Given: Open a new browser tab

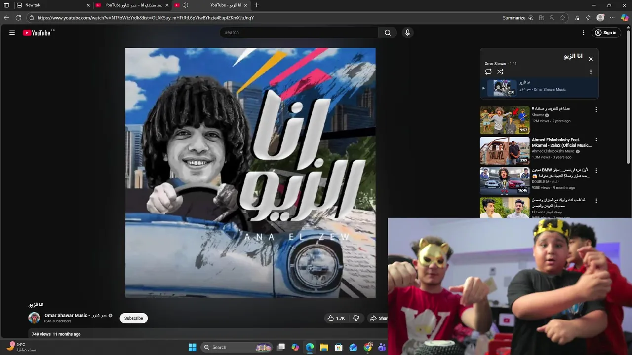Looking at the screenshot, I should pyautogui.click(x=256, y=5).
